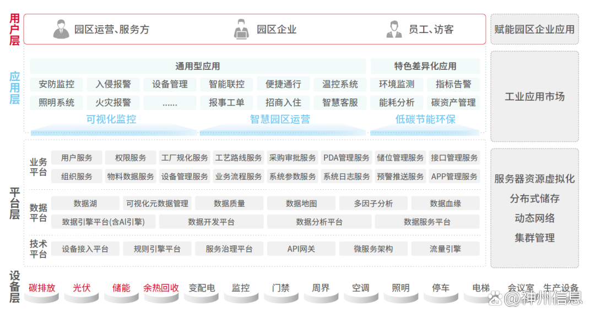Image resolution: width=595 pixels, height=319 pixels.
Task: Click the 便捷通行 cell
Action: pos(283,84)
